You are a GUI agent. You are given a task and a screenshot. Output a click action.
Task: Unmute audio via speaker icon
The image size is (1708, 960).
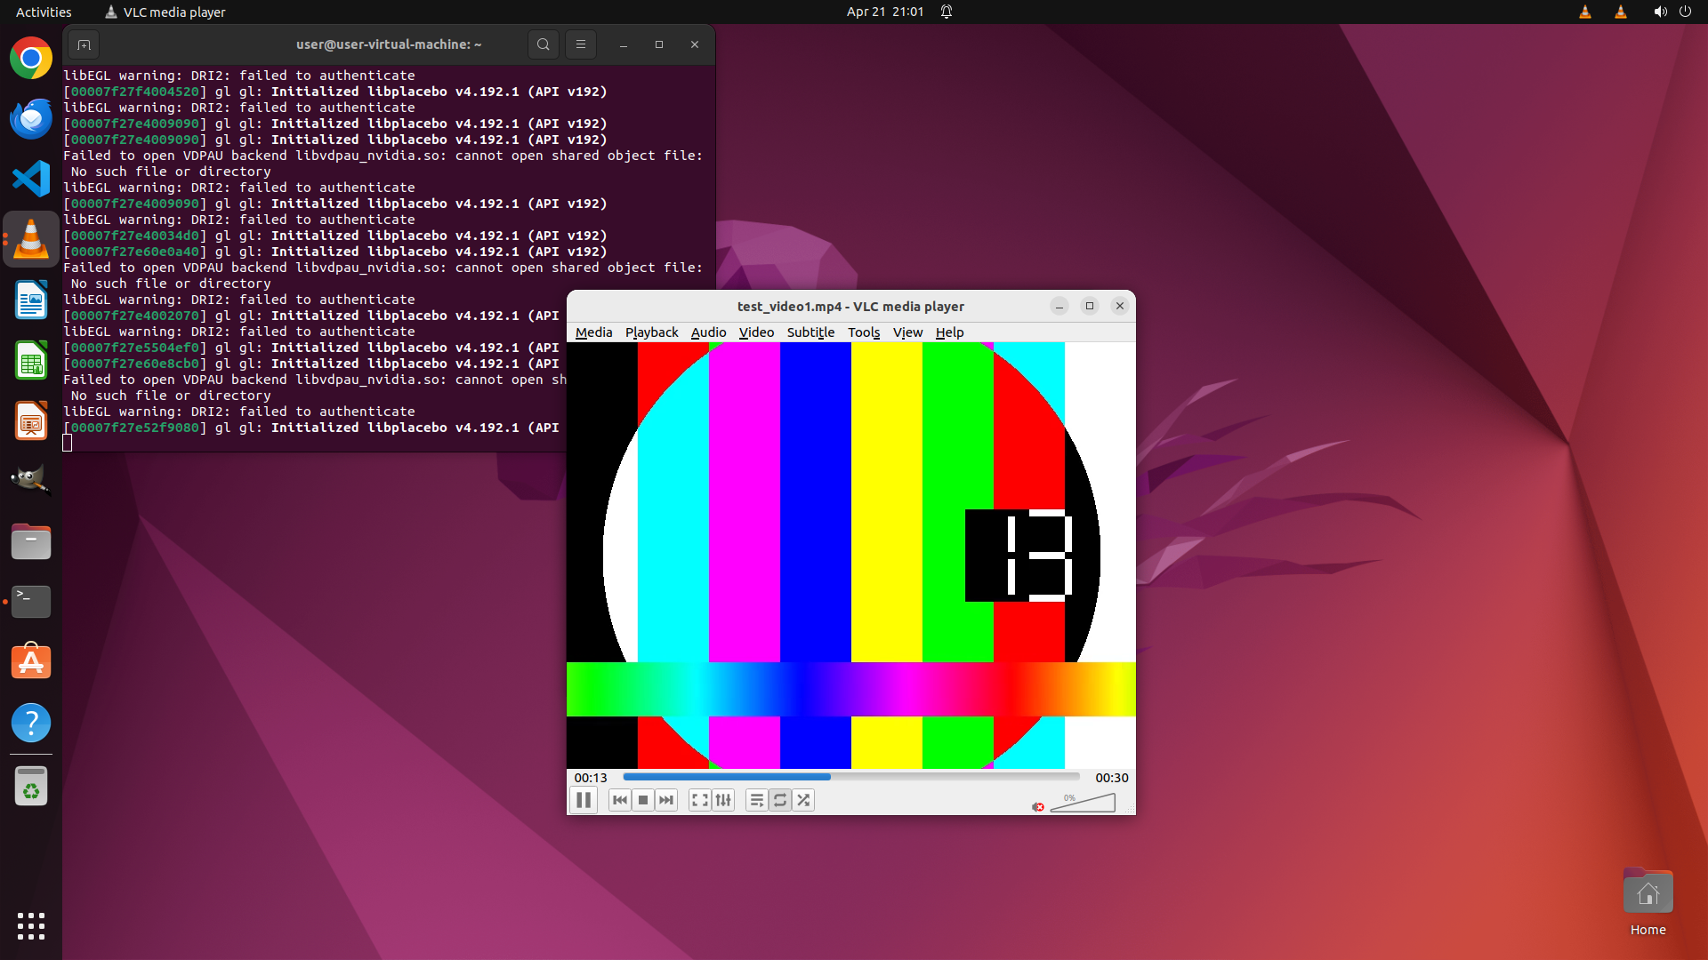pos(1038,806)
